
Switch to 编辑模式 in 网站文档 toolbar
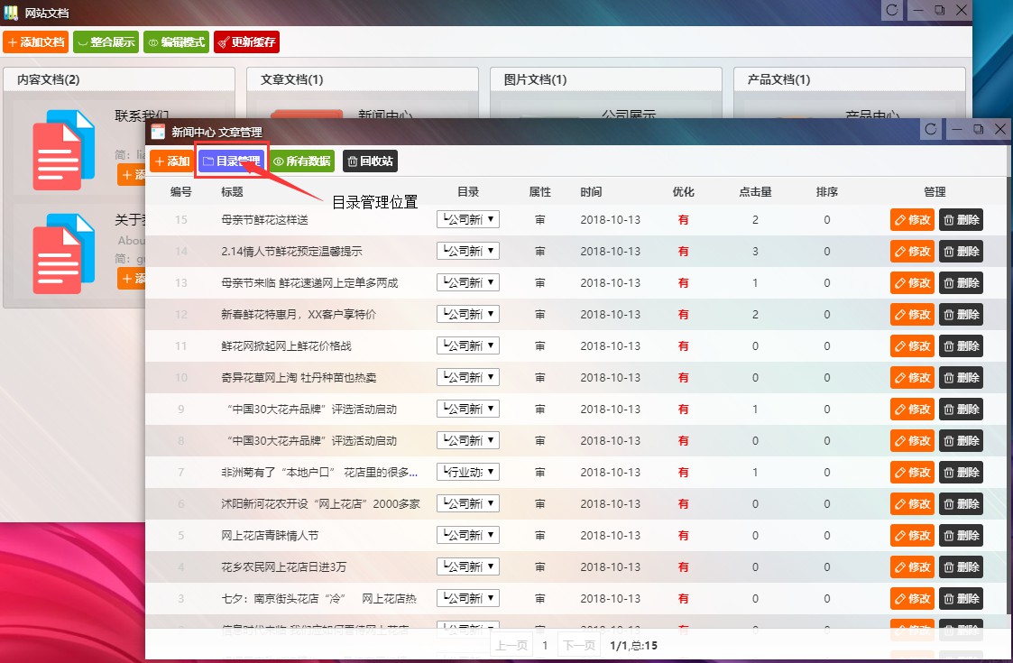coord(177,42)
